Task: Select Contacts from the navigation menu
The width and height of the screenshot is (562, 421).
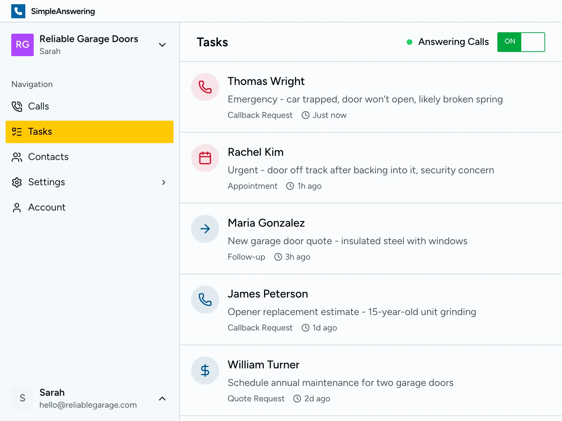Action: 48,157
